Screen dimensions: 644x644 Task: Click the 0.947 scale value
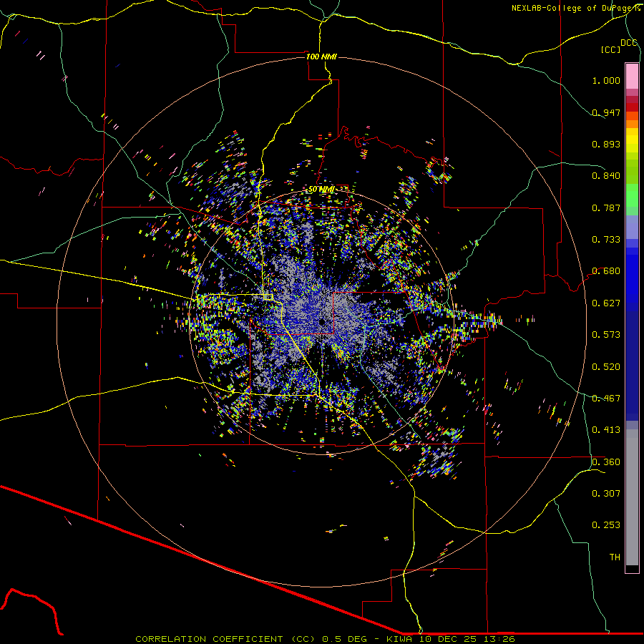coord(606,112)
